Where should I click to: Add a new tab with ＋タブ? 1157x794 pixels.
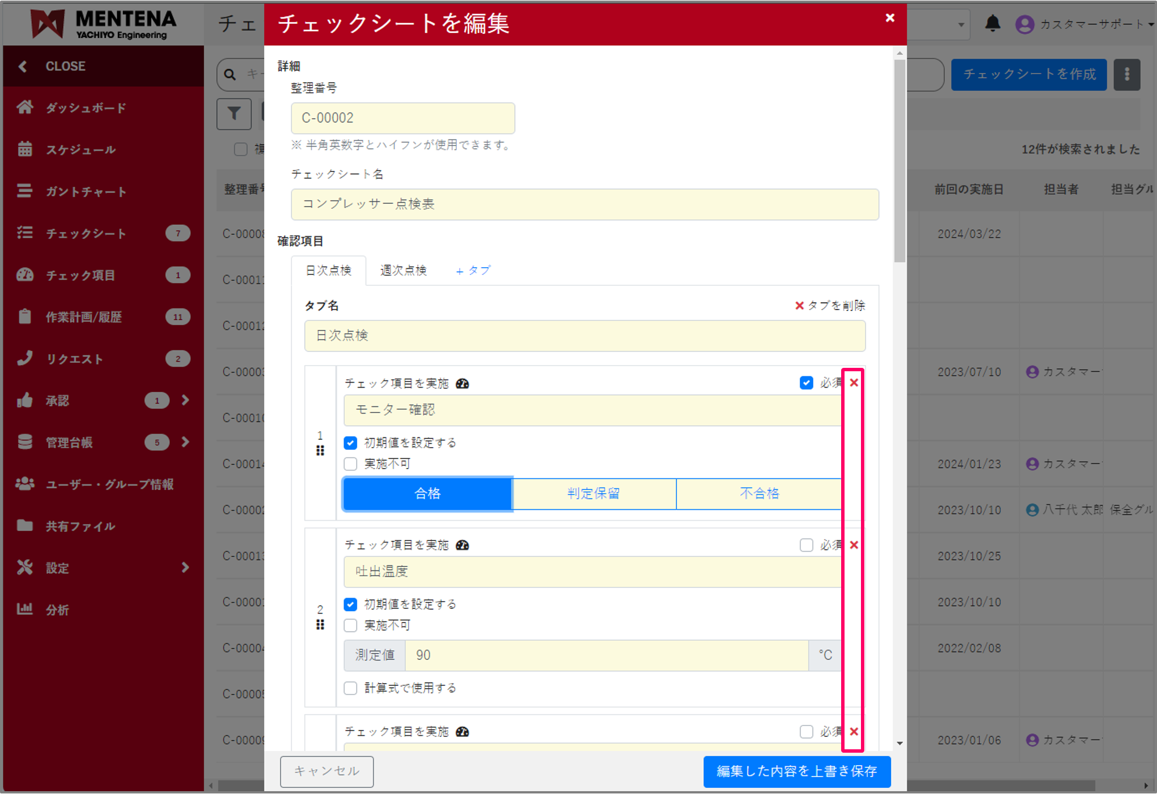(473, 271)
